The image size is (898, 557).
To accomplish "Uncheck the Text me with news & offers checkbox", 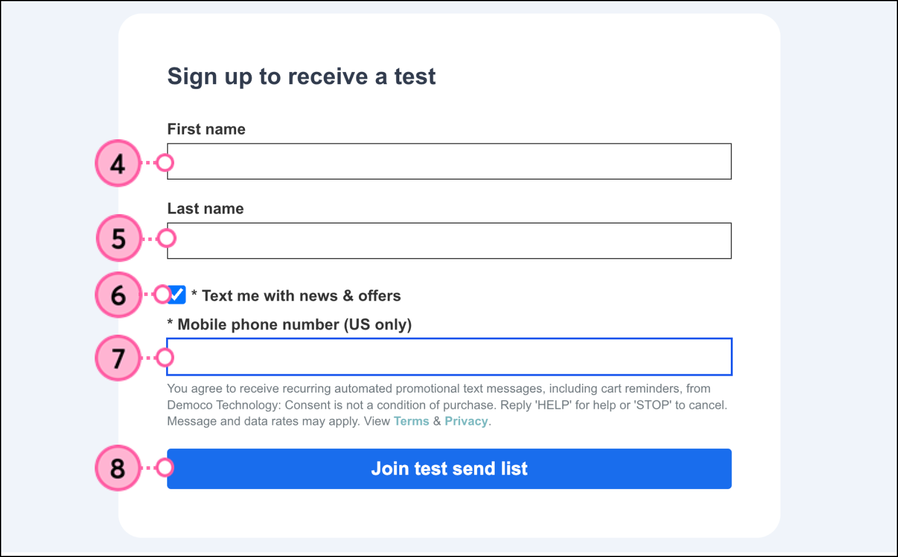I will tap(177, 295).
